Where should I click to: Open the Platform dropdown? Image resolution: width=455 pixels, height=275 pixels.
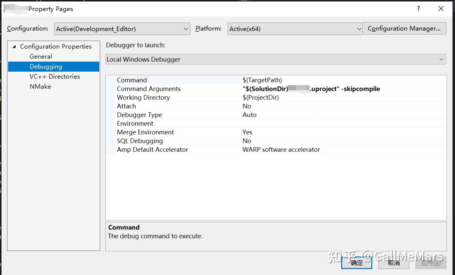[295, 29]
